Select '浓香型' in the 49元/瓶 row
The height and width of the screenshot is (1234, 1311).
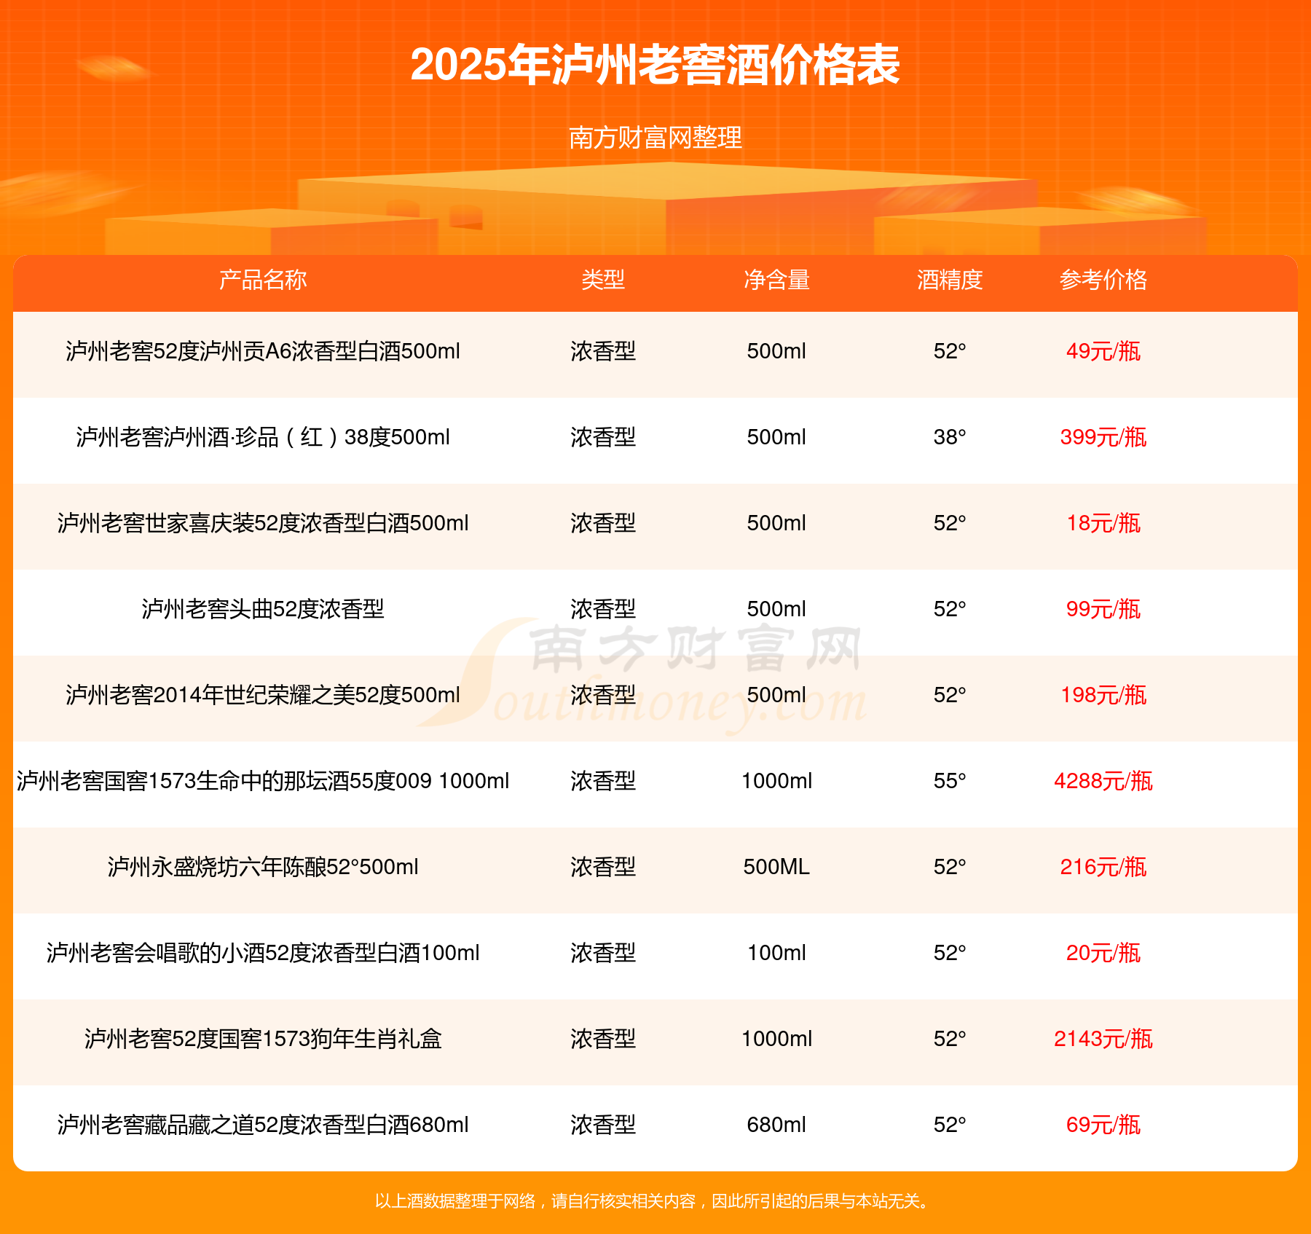[x=603, y=351]
